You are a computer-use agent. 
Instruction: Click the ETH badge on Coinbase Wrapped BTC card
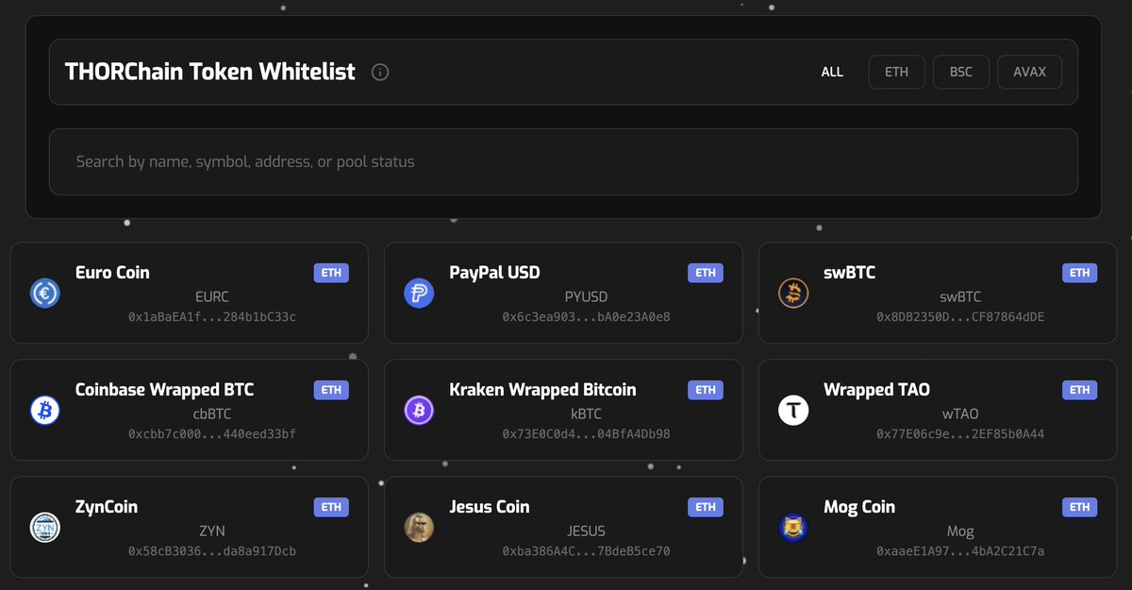point(331,390)
